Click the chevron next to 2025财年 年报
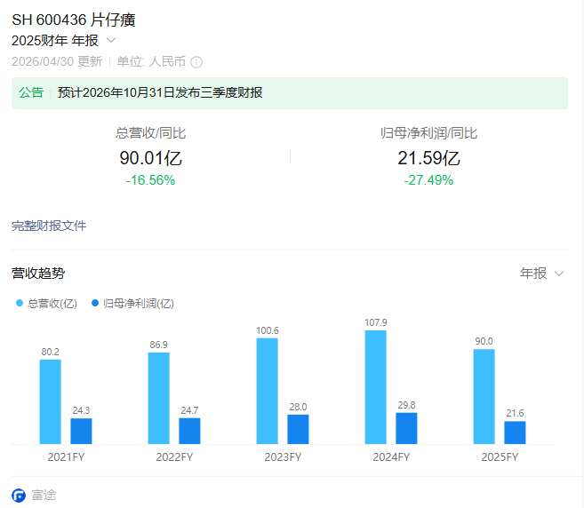584x508 pixels. click(x=111, y=40)
